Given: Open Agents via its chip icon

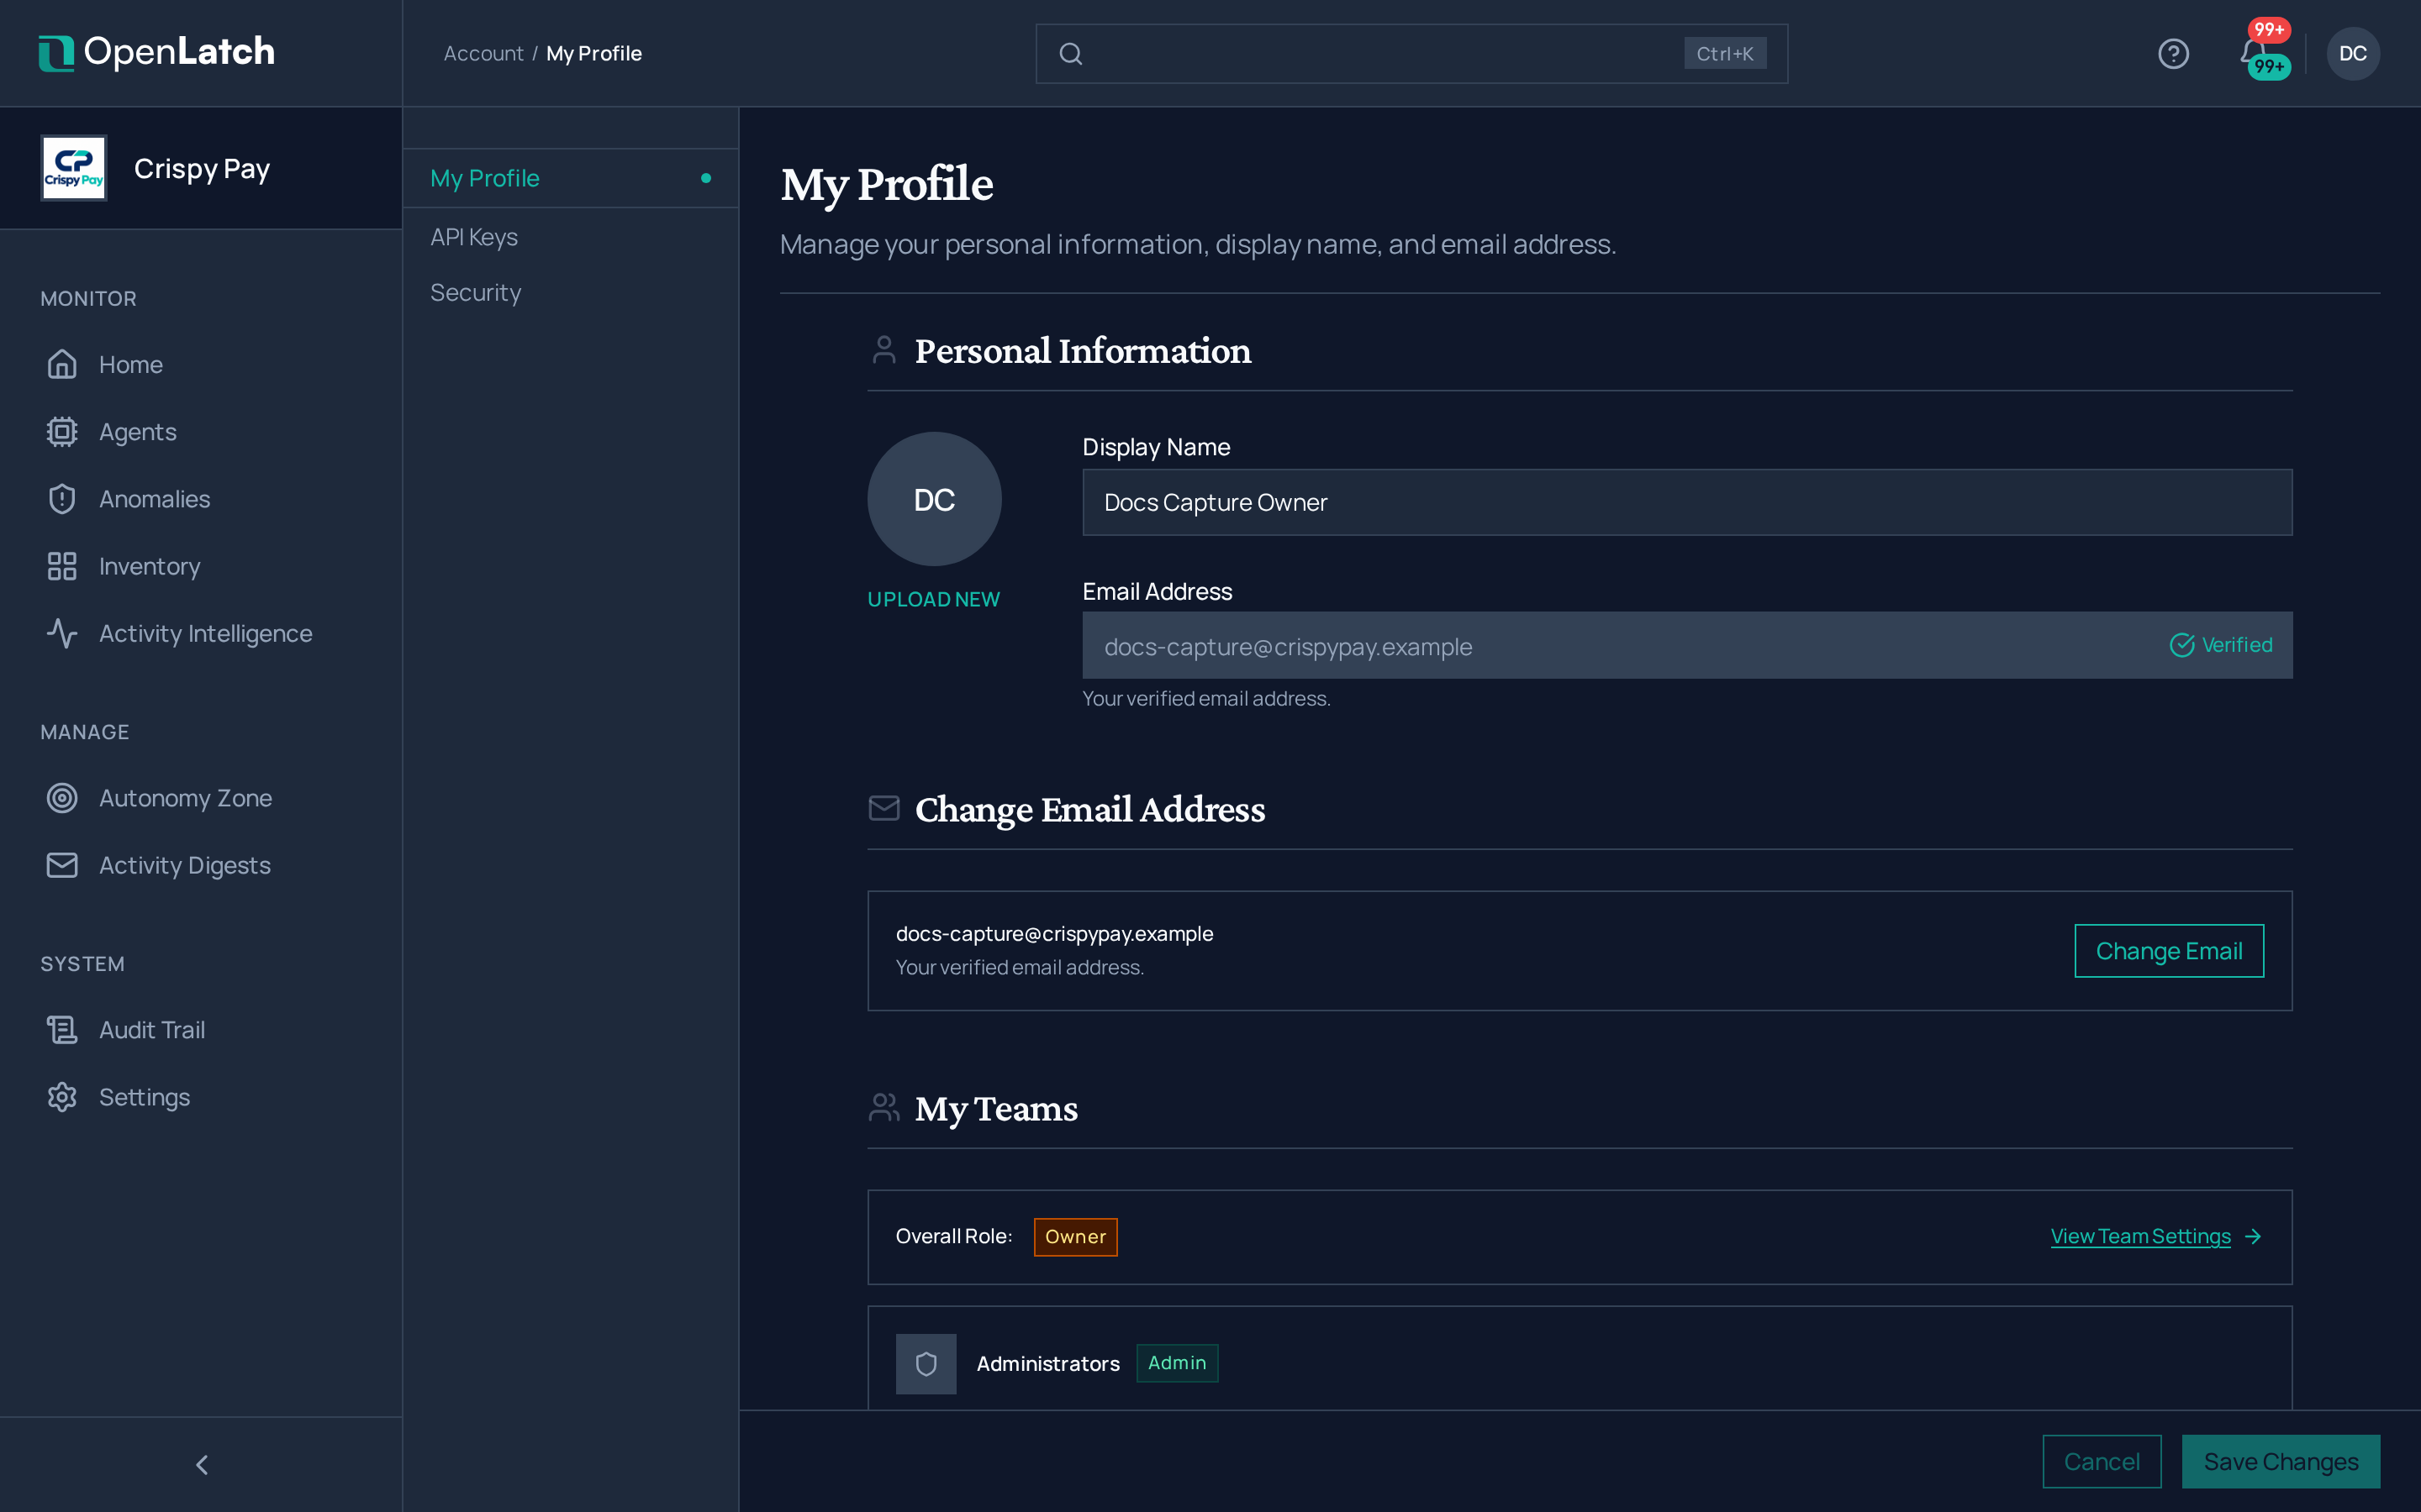Looking at the screenshot, I should click(62, 431).
